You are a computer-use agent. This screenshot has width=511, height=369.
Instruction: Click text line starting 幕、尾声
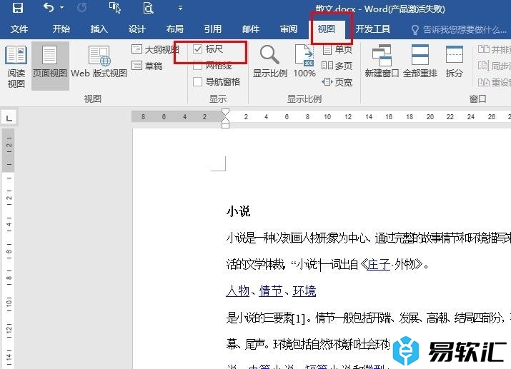(308, 344)
